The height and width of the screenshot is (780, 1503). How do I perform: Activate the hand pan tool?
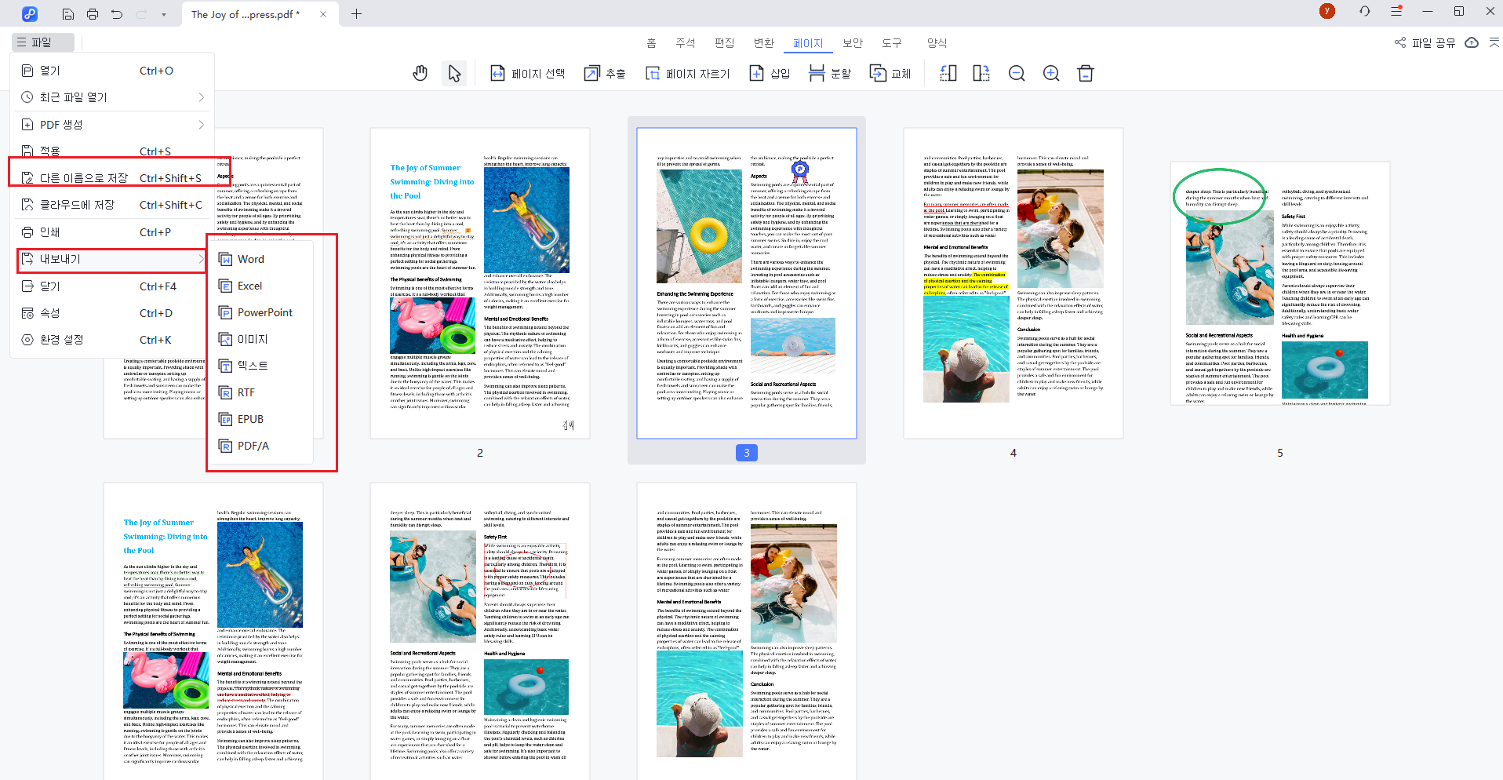click(420, 72)
